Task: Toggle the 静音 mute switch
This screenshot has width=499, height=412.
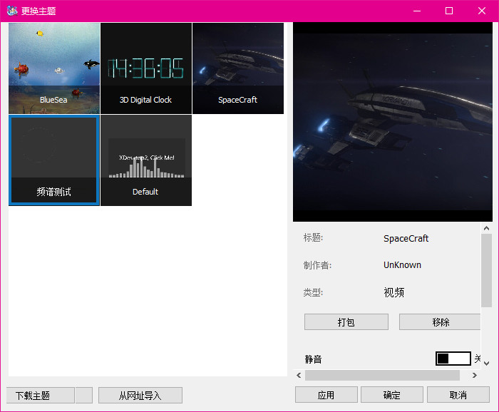Action: coord(453,358)
